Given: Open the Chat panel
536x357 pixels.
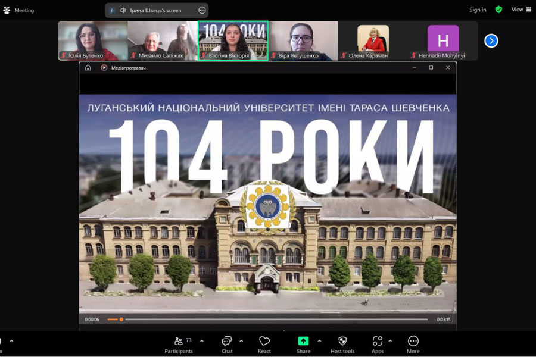Looking at the screenshot, I should click(227, 345).
